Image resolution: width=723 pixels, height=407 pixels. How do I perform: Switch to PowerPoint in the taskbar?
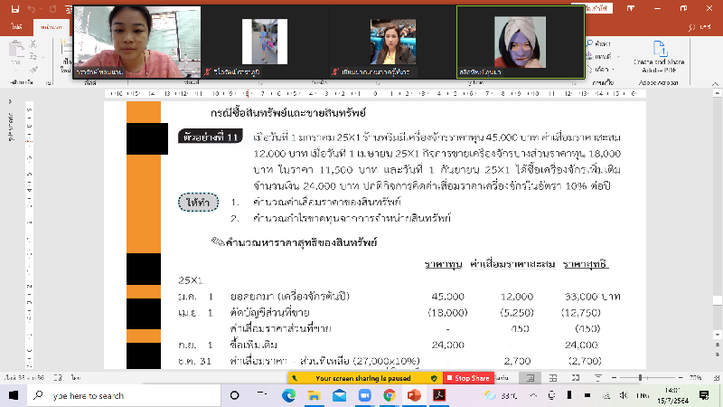click(415, 395)
